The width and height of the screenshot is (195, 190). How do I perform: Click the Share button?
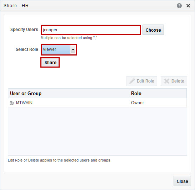click(50, 62)
